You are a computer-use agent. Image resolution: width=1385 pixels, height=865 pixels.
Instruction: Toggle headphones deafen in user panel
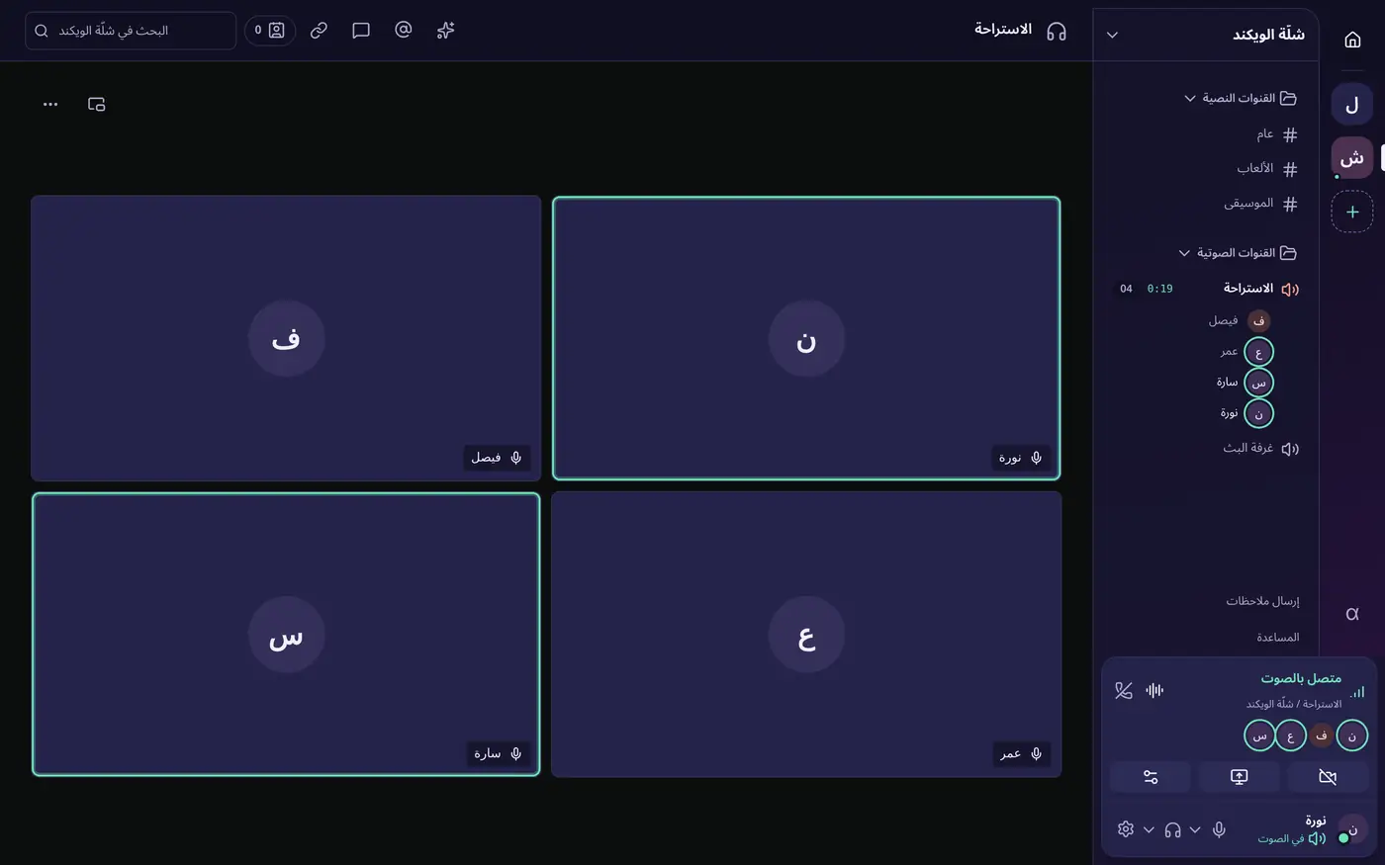1172,829
